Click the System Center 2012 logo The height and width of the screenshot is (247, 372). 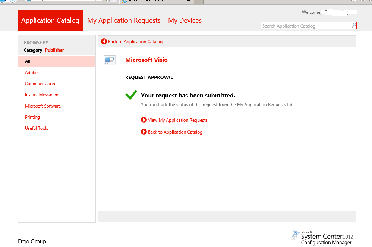[322, 237]
